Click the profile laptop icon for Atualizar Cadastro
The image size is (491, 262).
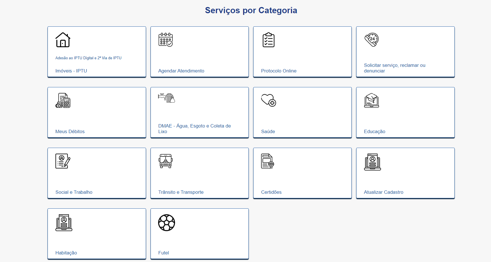(x=373, y=162)
